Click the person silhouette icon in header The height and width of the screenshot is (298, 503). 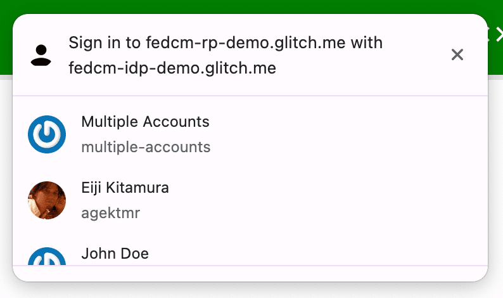point(41,55)
